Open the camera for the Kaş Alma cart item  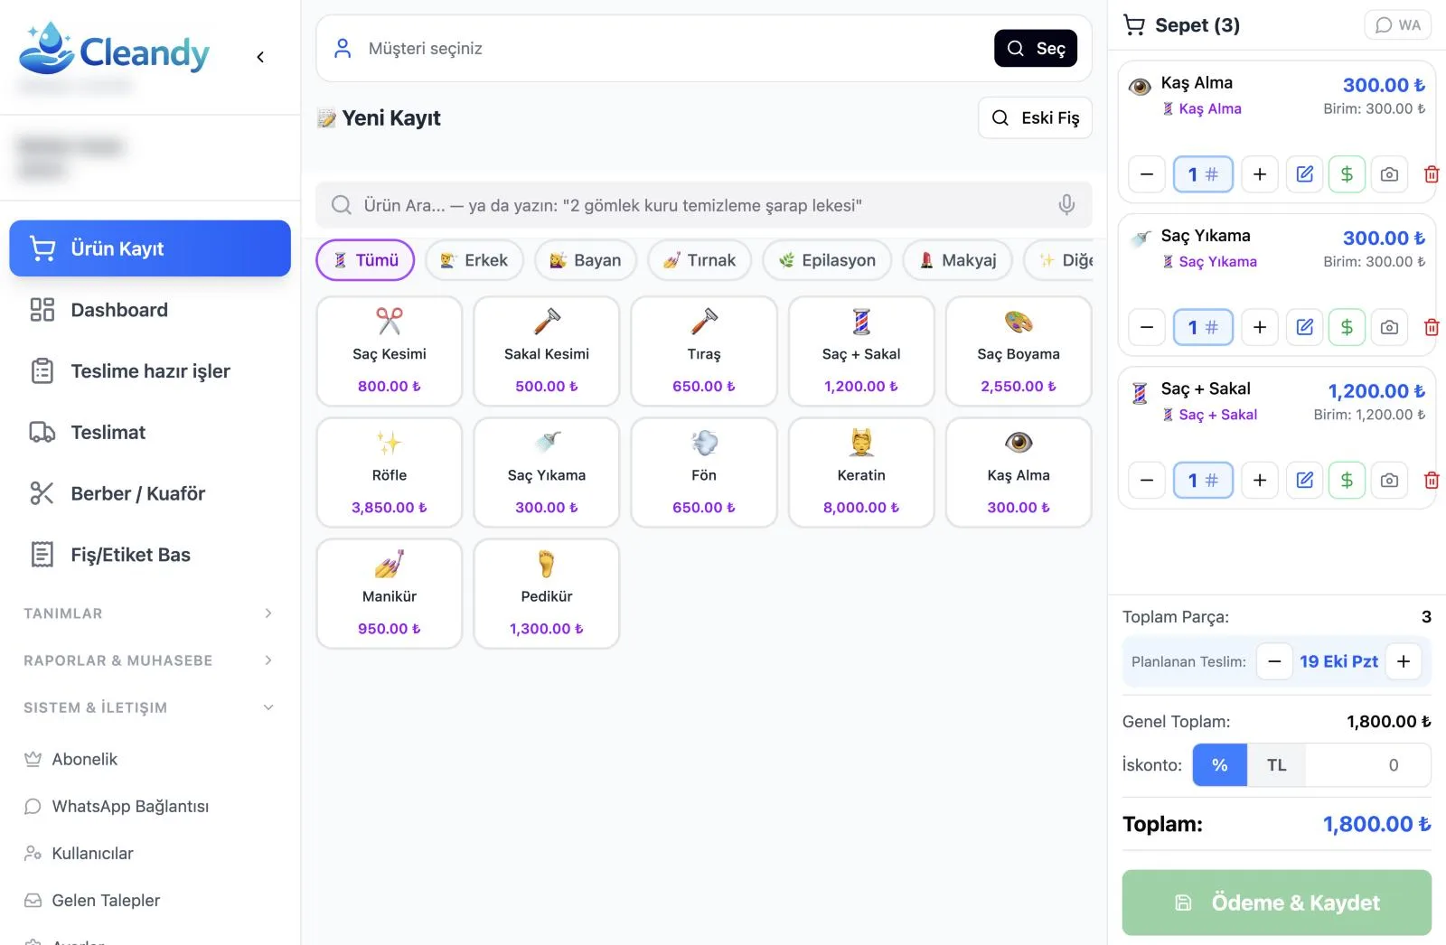coord(1389,174)
